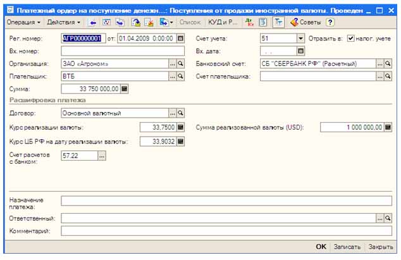
Task: Open the Действия menu
Action: (64, 22)
